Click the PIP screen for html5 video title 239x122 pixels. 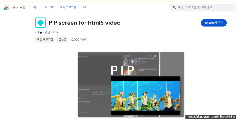[x=85, y=23]
